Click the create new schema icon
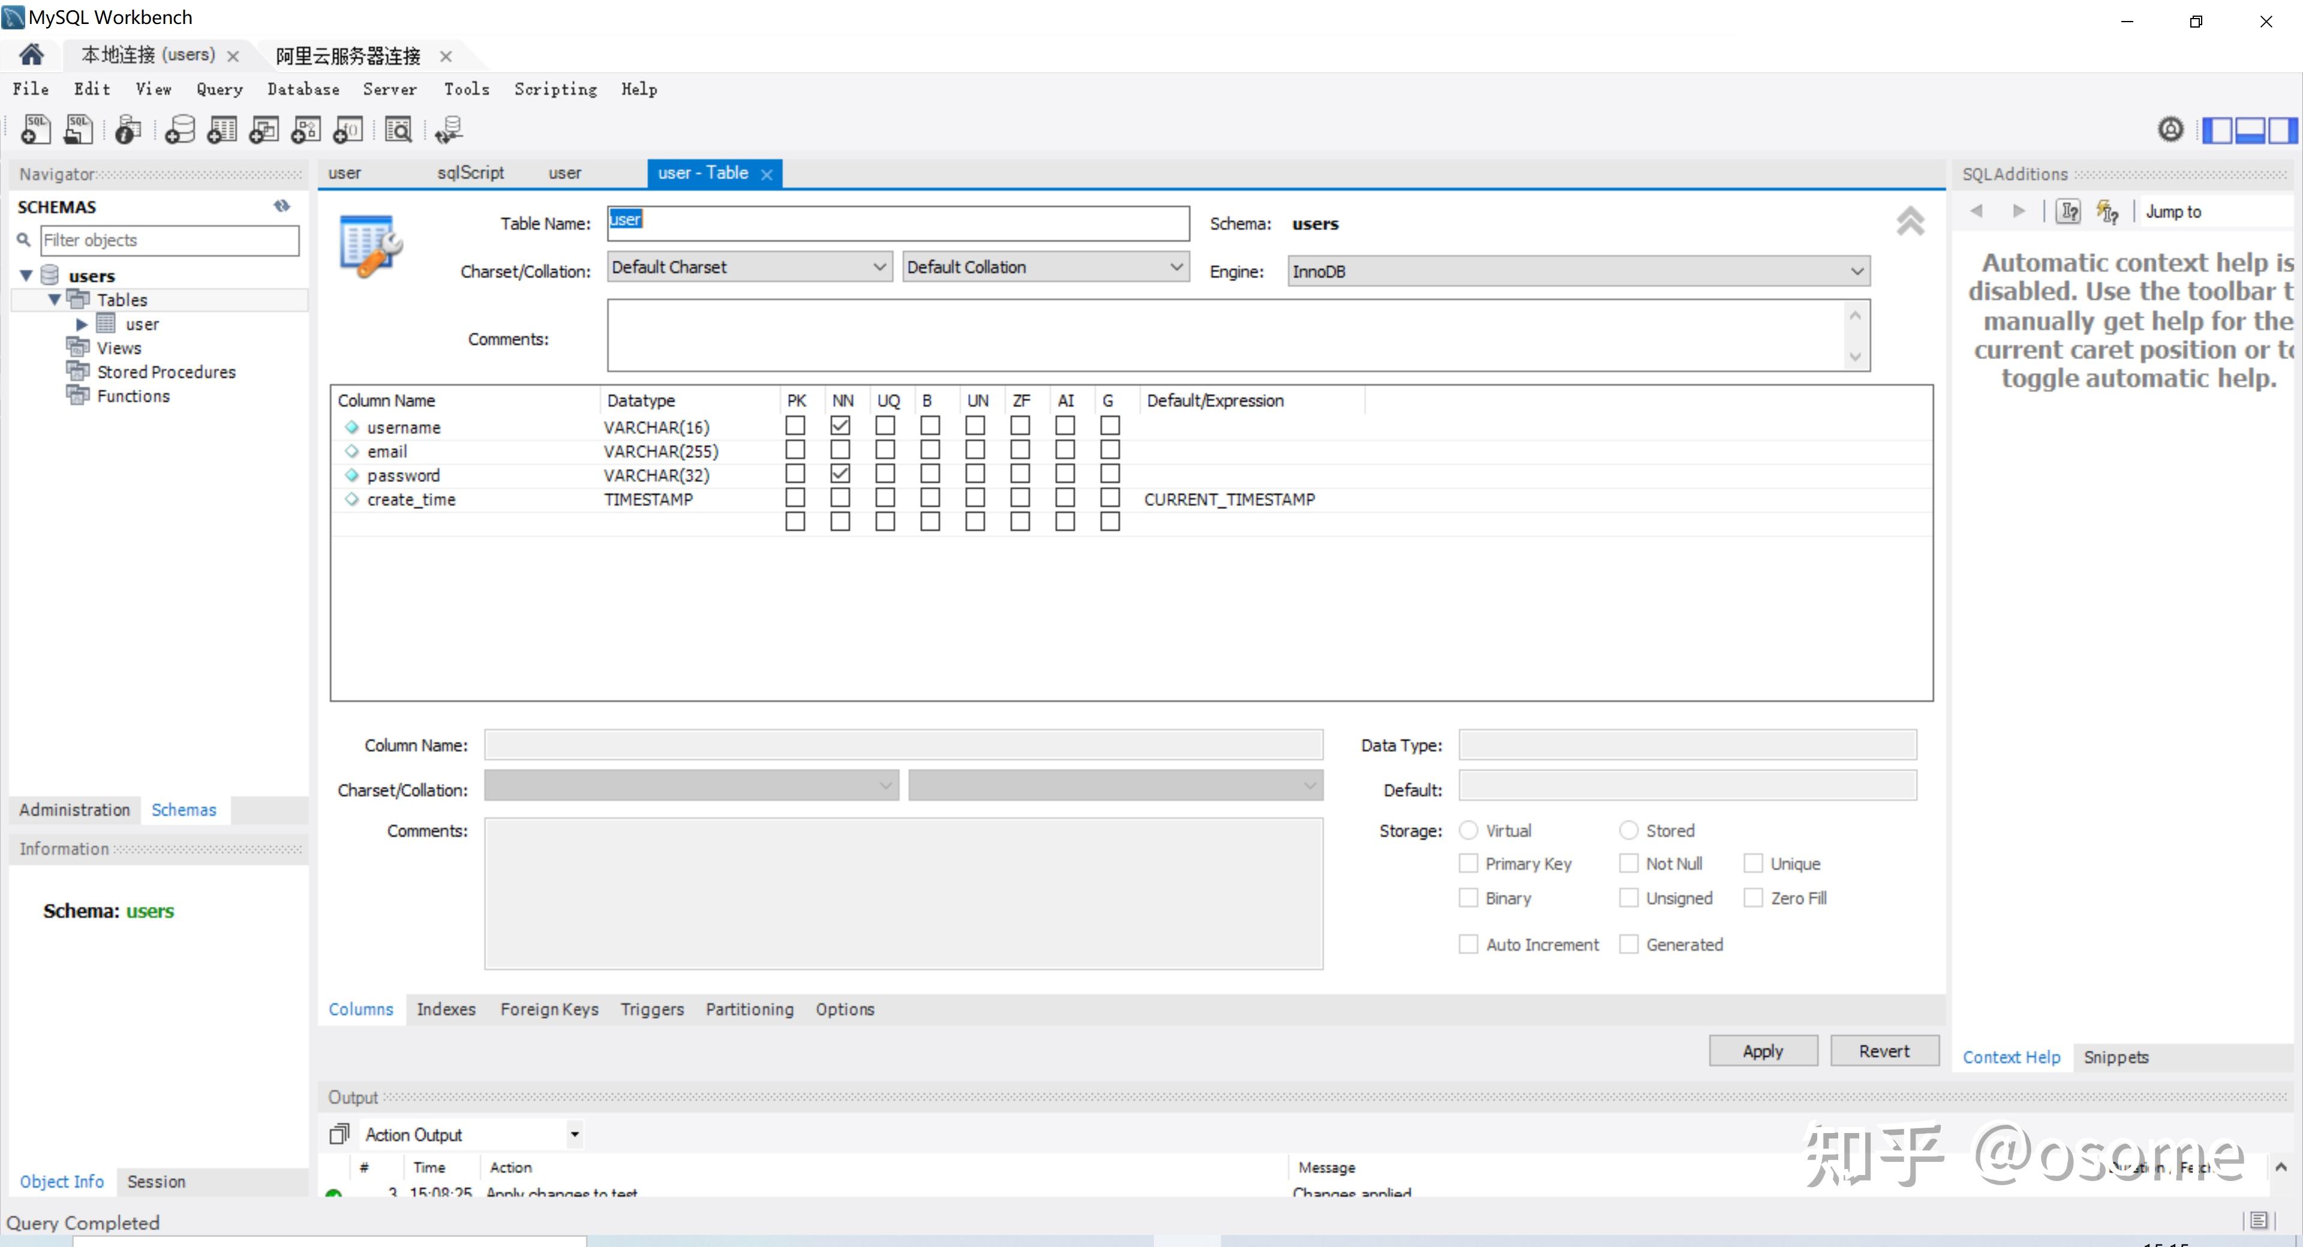The image size is (2303, 1247). pos(180,129)
